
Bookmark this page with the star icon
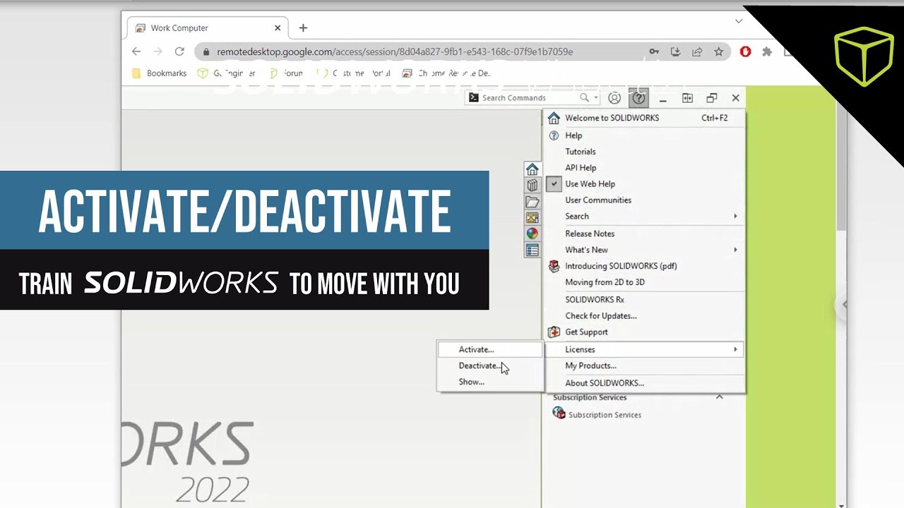click(718, 52)
